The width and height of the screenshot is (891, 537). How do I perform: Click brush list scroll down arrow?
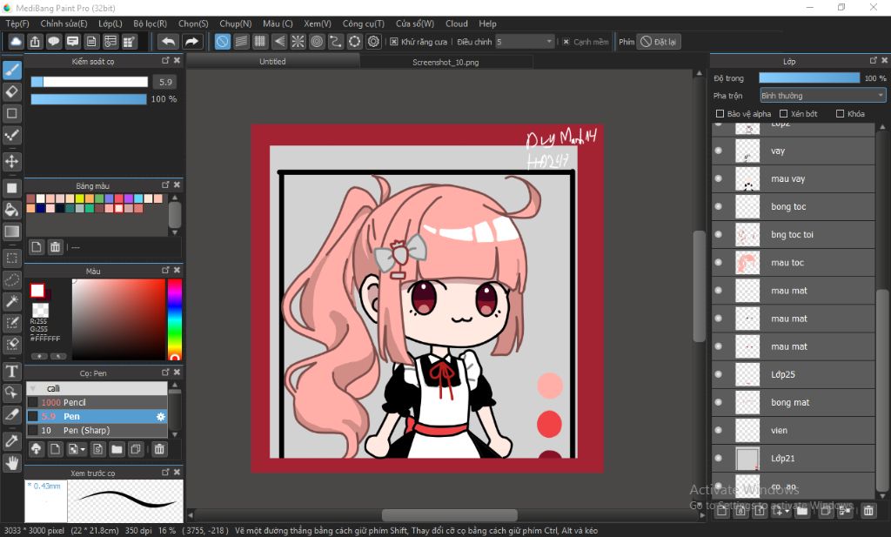click(x=175, y=434)
